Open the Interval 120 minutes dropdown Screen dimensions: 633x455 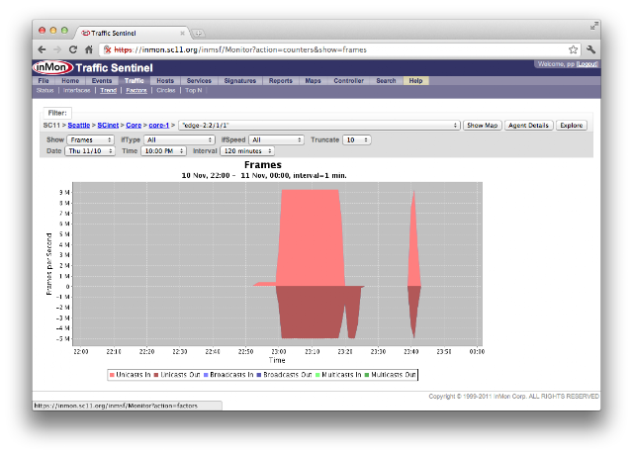(247, 151)
